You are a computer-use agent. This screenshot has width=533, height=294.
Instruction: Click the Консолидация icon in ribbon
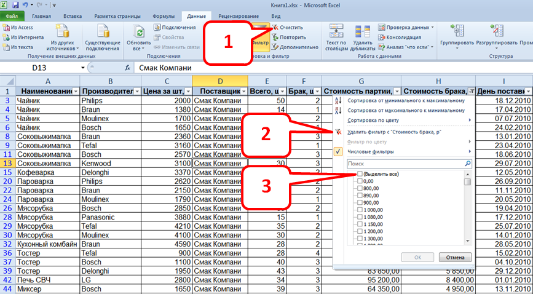382,38
